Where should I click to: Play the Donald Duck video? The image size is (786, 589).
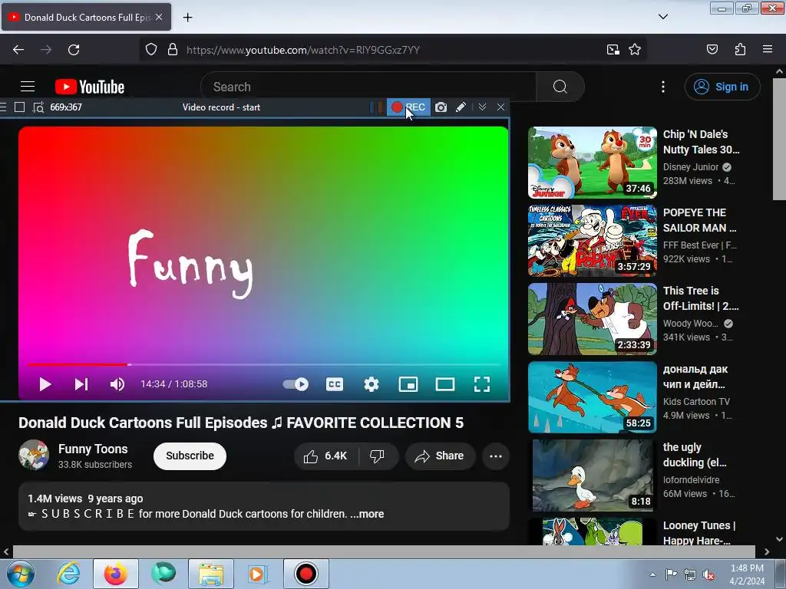point(45,384)
